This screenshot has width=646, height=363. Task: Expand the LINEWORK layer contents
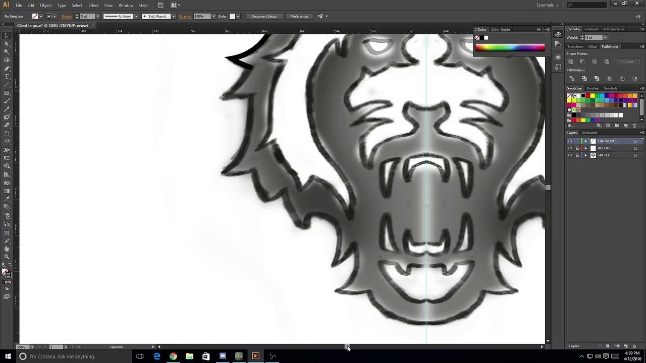click(586, 141)
